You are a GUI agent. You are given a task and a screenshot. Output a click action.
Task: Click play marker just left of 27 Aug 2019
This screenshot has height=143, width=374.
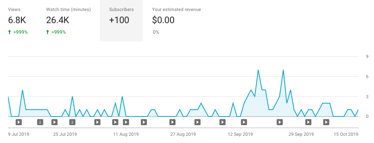point(173,123)
